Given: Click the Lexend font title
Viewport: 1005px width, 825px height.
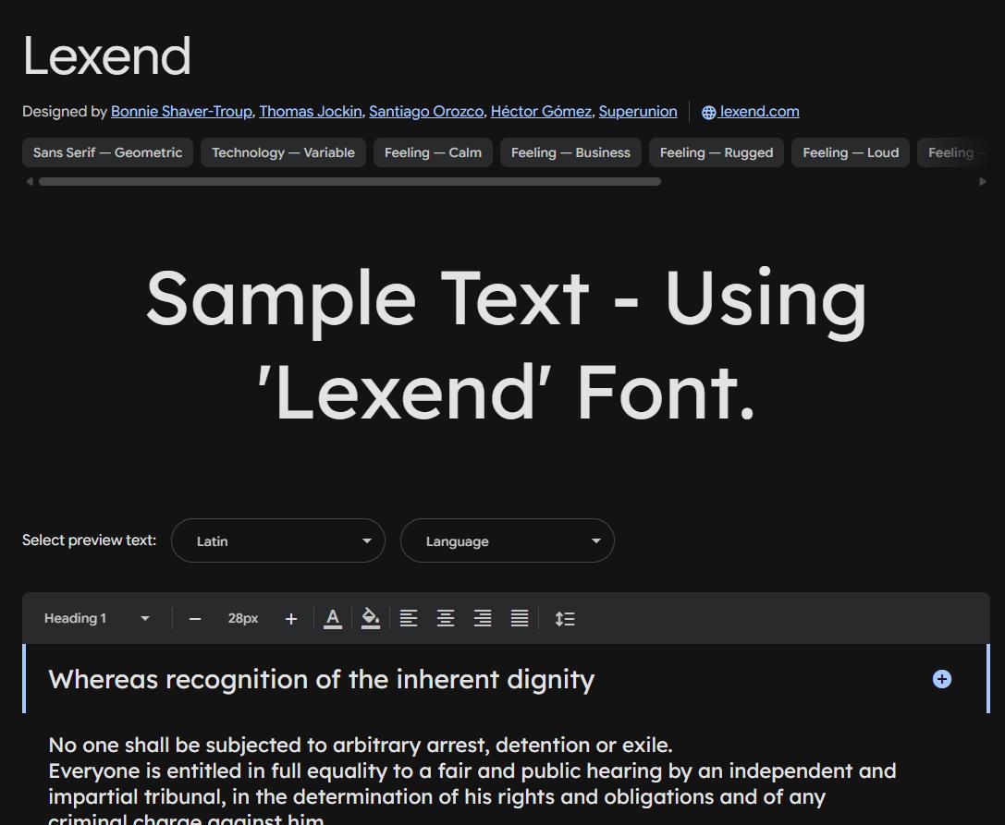Looking at the screenshot, I should [107, 55].
